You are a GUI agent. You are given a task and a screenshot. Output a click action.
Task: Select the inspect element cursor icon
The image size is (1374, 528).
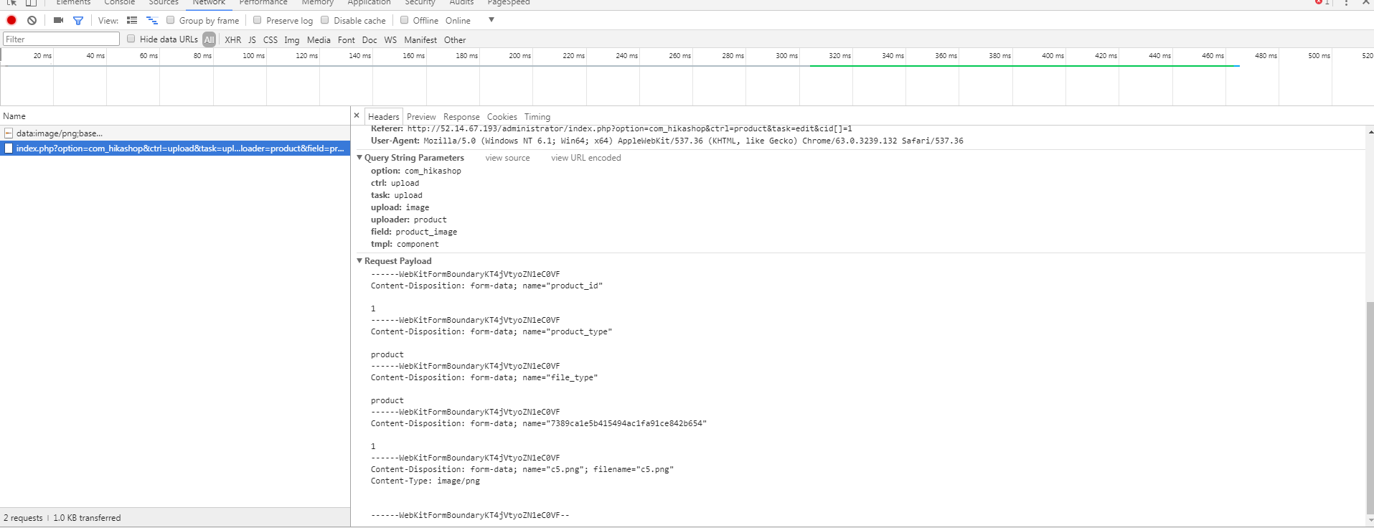pyautogui.click(x=11, y=3)
